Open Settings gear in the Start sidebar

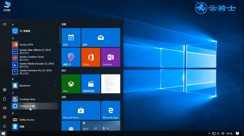coord(5,117)
